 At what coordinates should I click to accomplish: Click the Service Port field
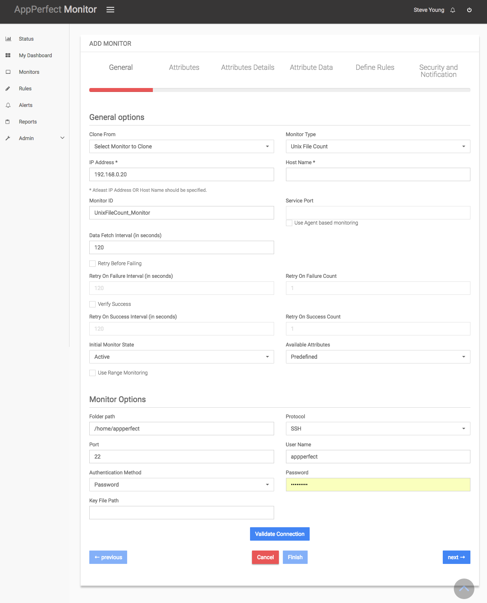pyautogui.click(x=378, y=213)
